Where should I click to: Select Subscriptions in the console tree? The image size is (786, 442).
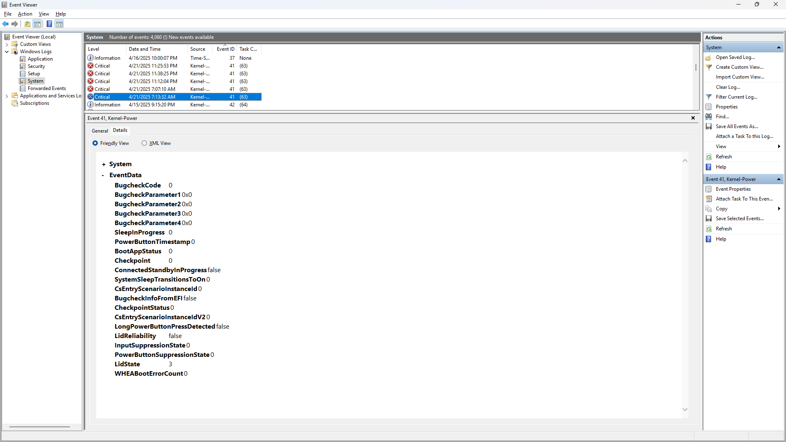pos(34,103)
